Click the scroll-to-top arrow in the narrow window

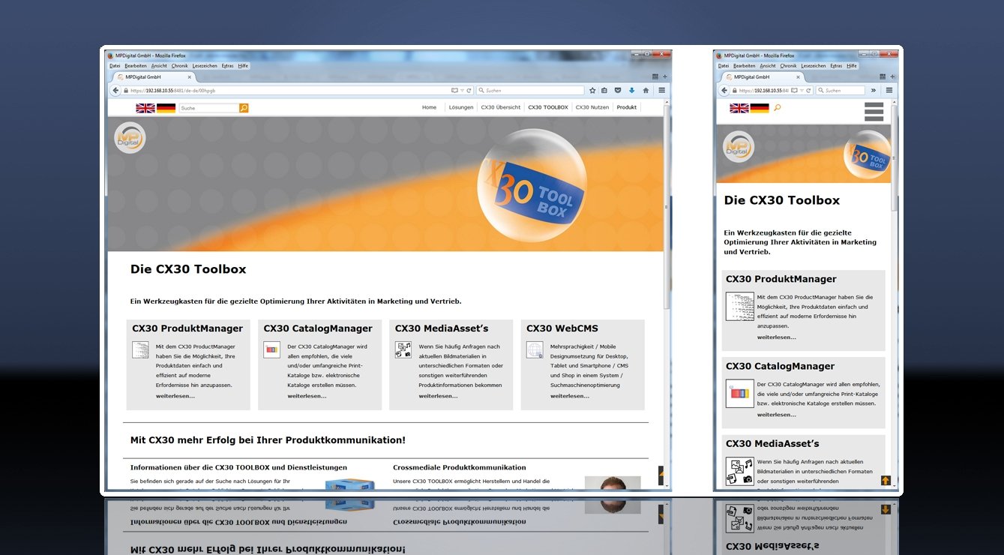pyautogui.click(x=886, y=480)
